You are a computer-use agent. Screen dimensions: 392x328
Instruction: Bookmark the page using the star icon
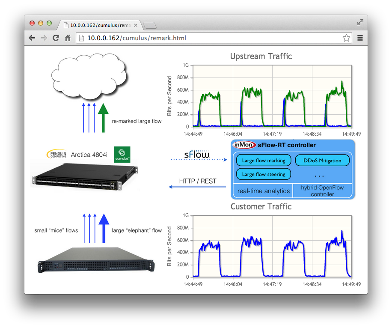(347, 38)
